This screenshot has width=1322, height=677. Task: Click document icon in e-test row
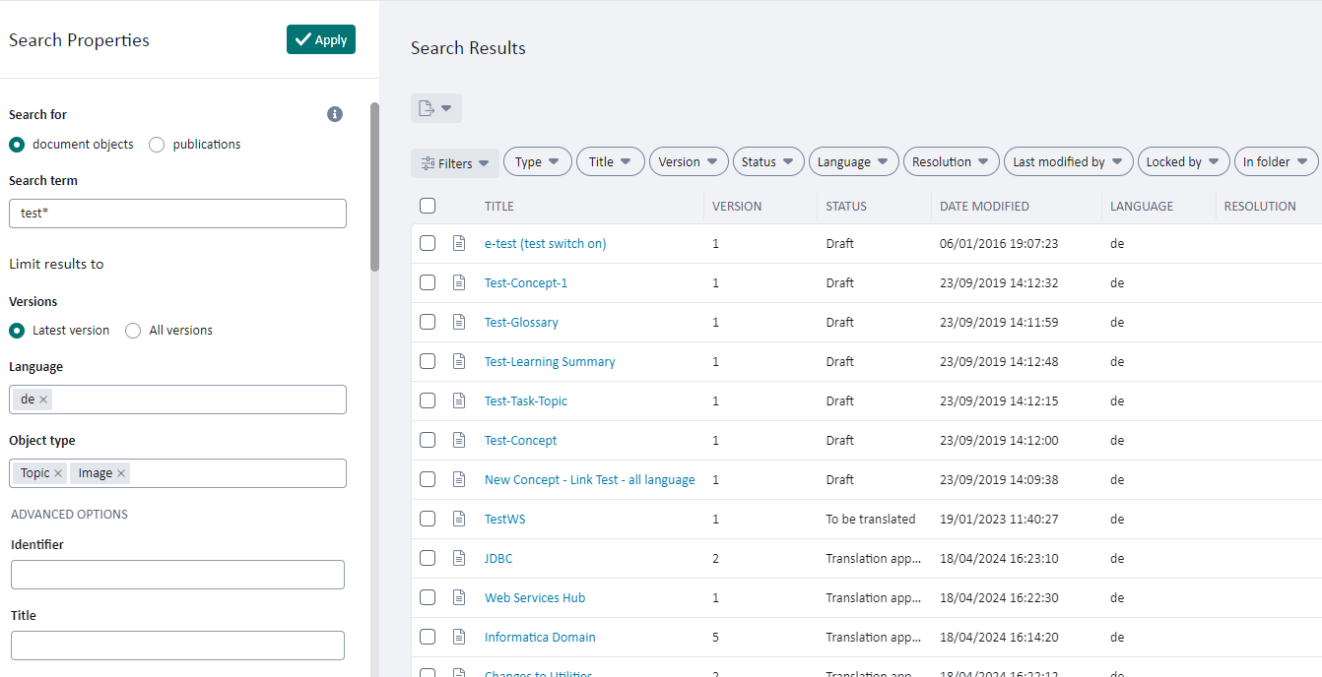coord(458,243)
